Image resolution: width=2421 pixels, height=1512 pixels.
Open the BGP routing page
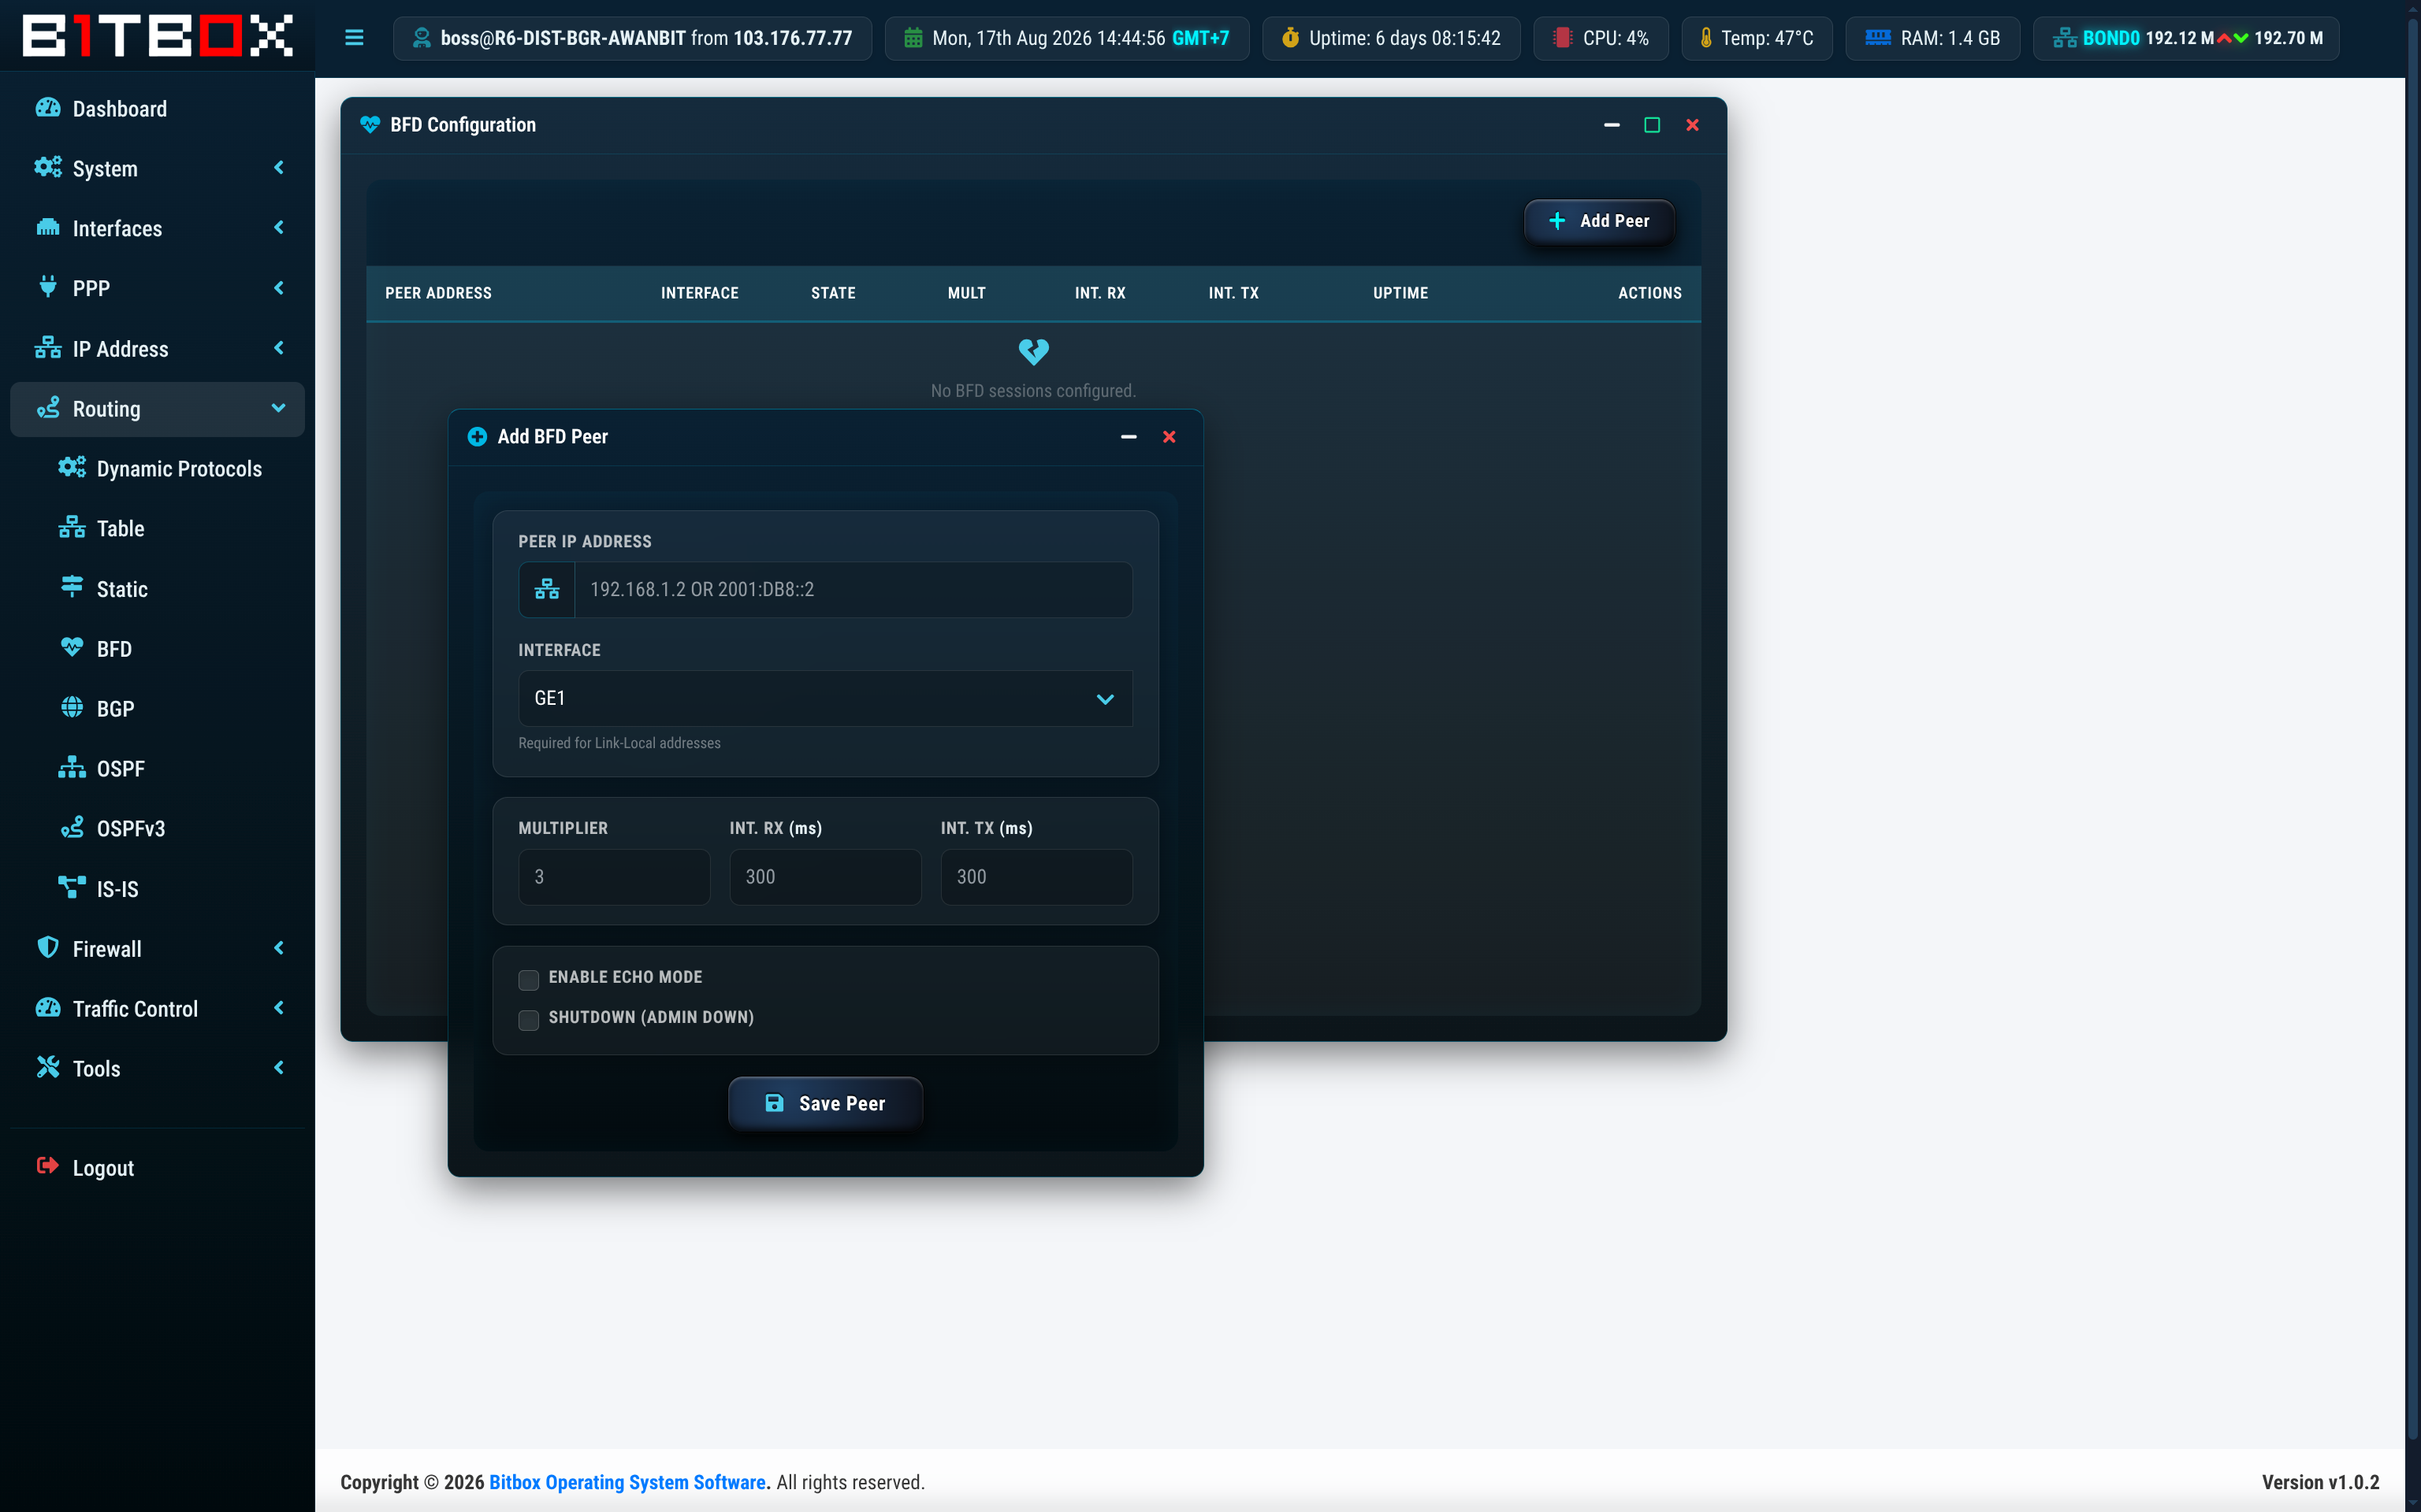pyautogui.click(x=158, y=708)
